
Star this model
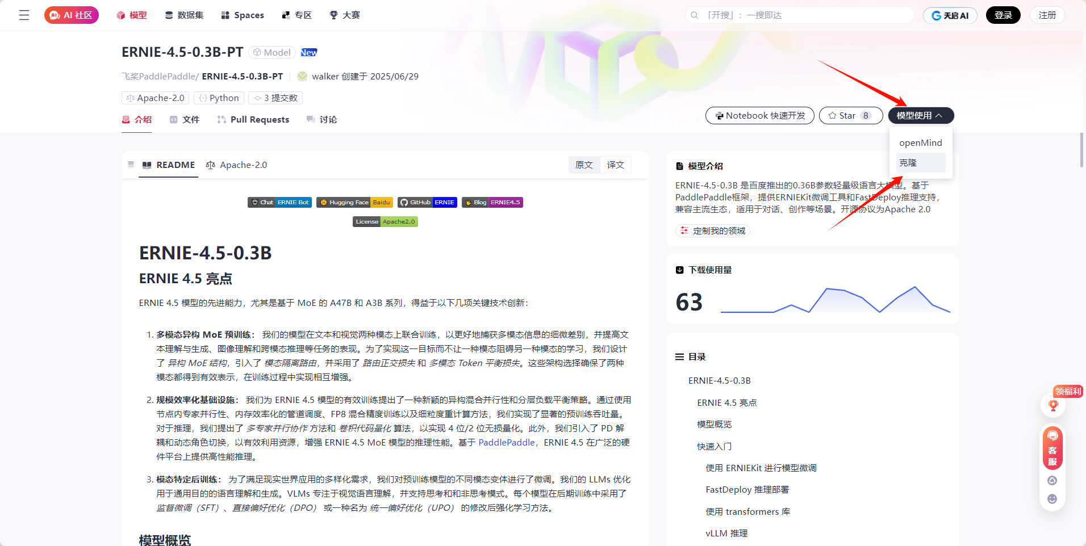pyautogui.click(x=851, y=115)
